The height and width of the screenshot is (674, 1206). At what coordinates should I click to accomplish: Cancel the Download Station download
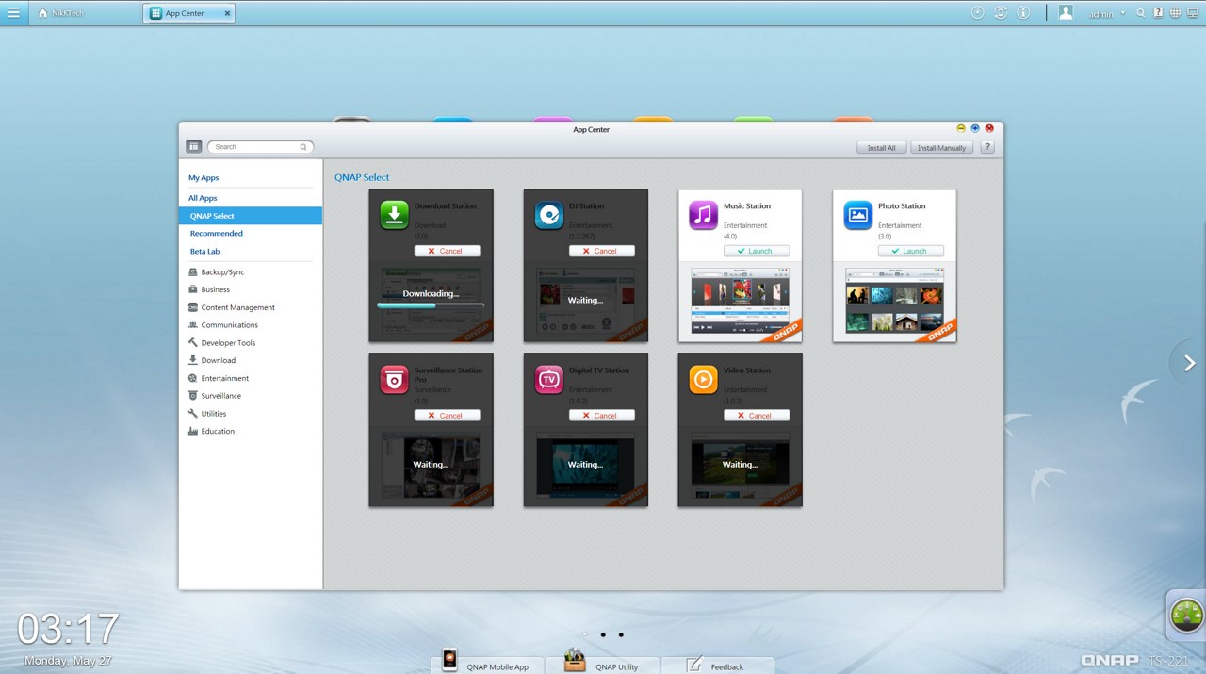[448, 251]
